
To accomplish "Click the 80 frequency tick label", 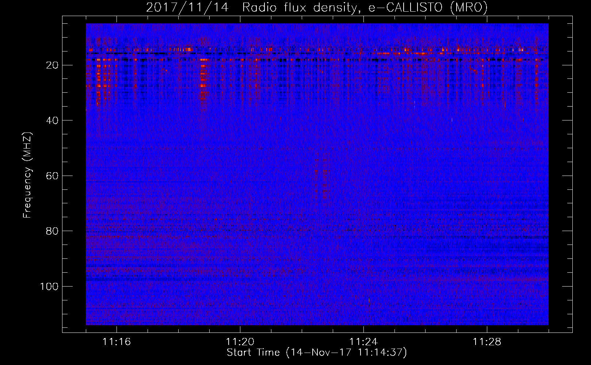I will (x=53, y=231).
